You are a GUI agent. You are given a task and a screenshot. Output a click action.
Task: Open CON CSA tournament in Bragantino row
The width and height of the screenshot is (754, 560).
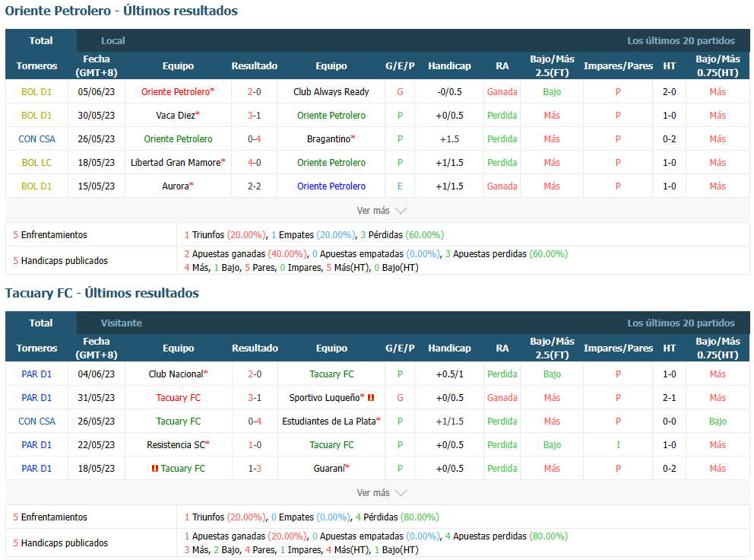click(x=36, y=138)
